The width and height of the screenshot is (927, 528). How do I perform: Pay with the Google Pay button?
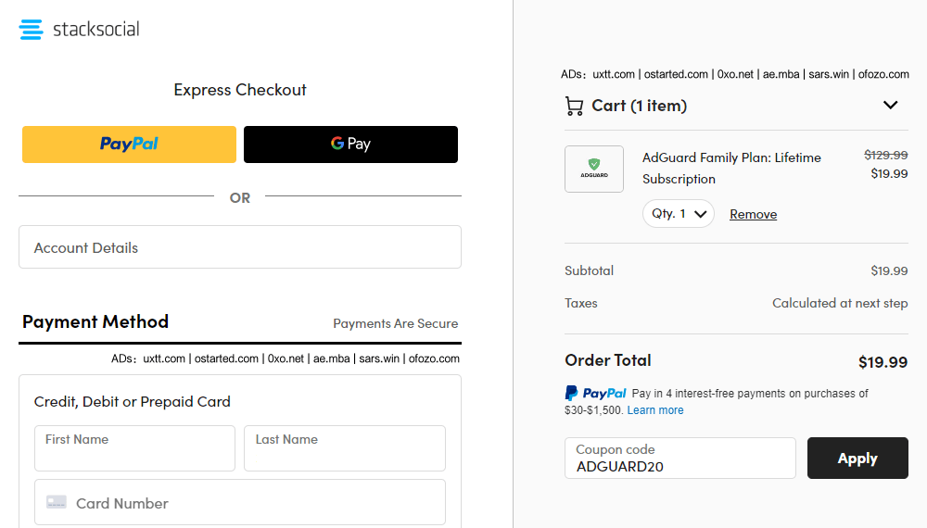tap(350, 145)
